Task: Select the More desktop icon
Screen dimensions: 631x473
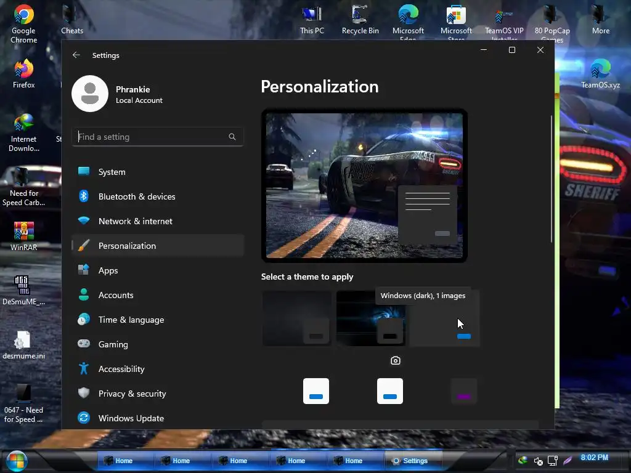Action: pos(600,20)
